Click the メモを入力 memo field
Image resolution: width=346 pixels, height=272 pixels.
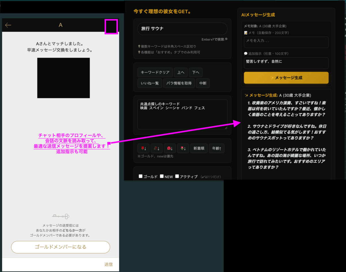286,42
